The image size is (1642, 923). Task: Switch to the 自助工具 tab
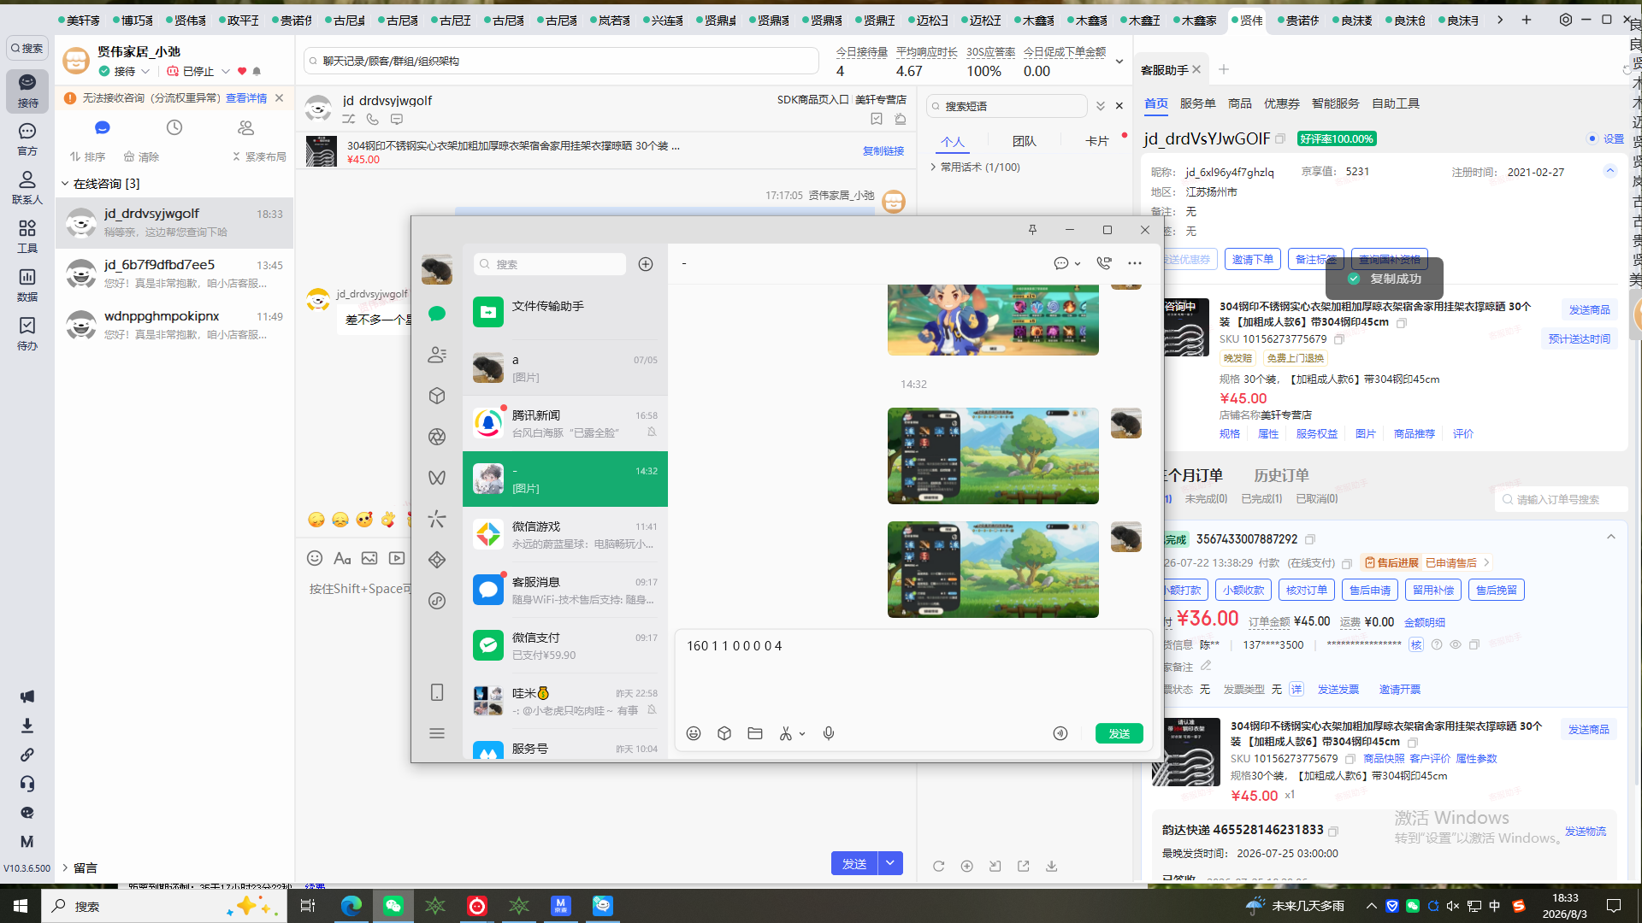click(x=1396, y=103)
